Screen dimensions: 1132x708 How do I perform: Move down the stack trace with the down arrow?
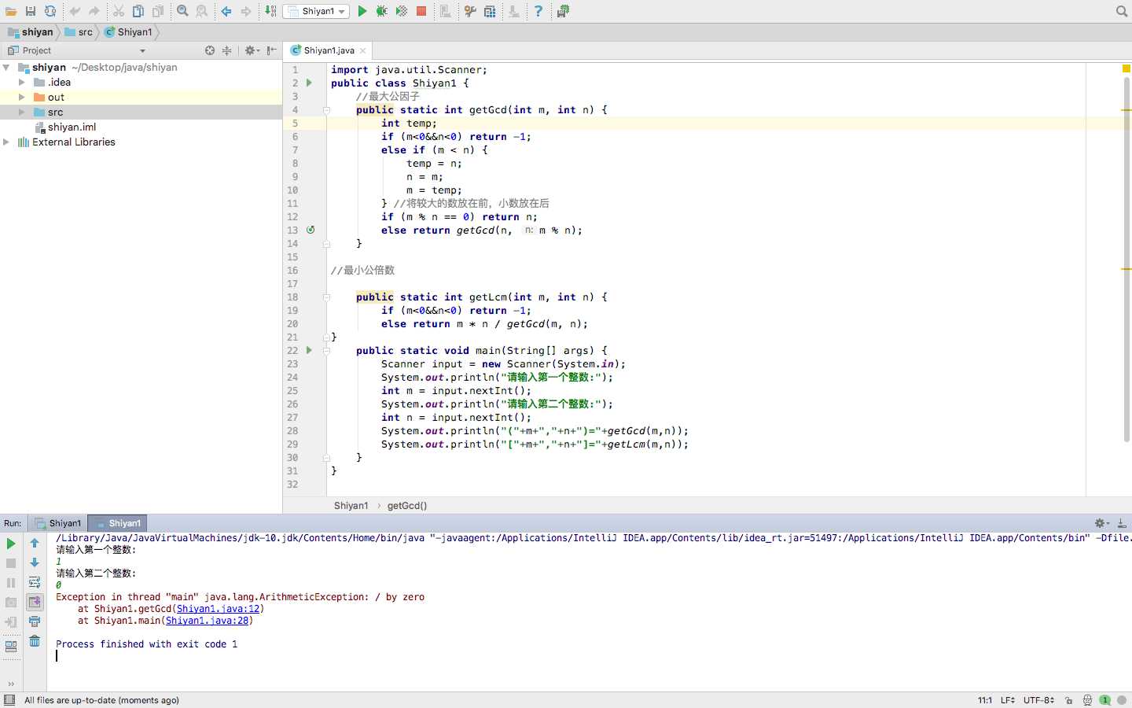(x=35, y=563)
